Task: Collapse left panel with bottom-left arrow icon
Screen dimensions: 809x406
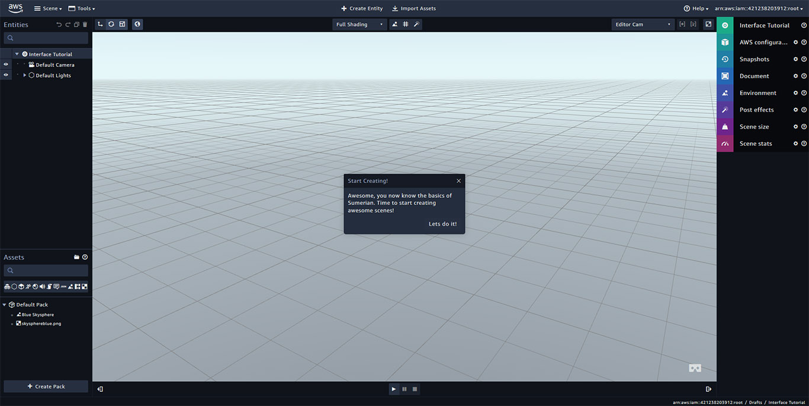Action: tap(100, 389)
